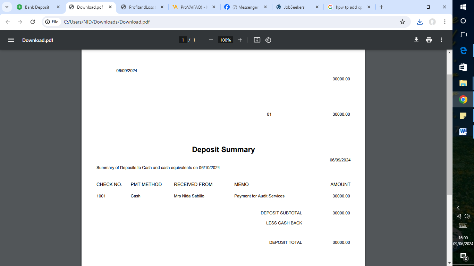Open the JobSeekers tab
The height and width of the screenshot is (266, 474).
click(297, 7)
